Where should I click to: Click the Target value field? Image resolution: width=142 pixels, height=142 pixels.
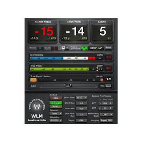[81, 120]
